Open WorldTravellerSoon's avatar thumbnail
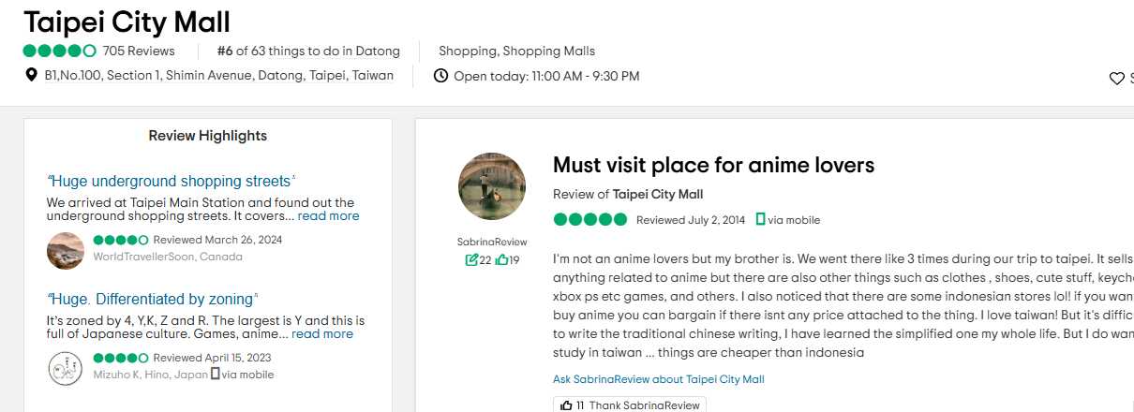 pos(66,250)
